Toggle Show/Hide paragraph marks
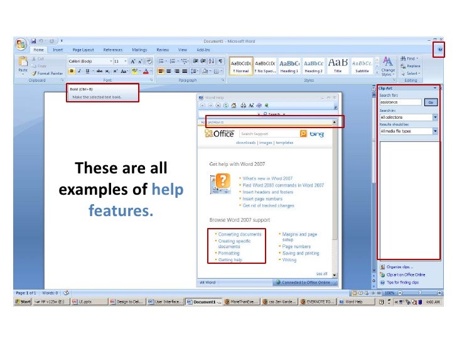457x343 pixels. point(220,61)
